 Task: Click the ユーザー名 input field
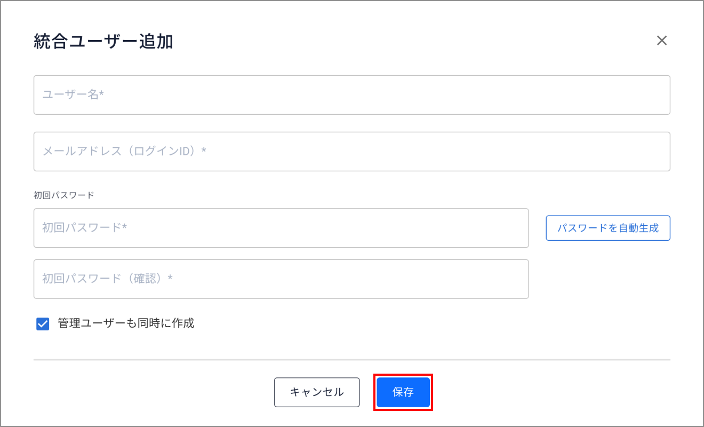352,95
